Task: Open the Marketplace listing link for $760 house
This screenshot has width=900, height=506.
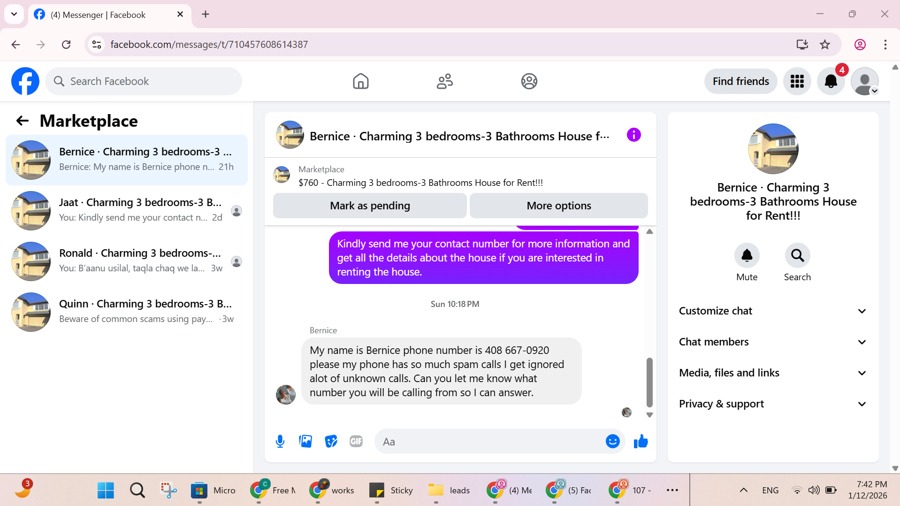Action: (420, 183)
